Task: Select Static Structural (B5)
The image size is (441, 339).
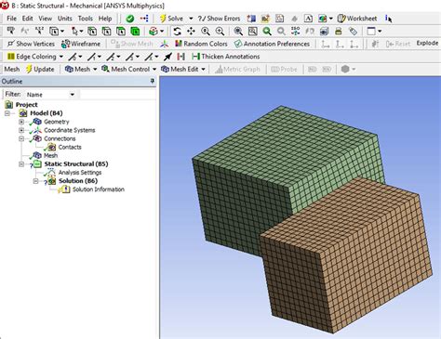Action: click(76, 164)
